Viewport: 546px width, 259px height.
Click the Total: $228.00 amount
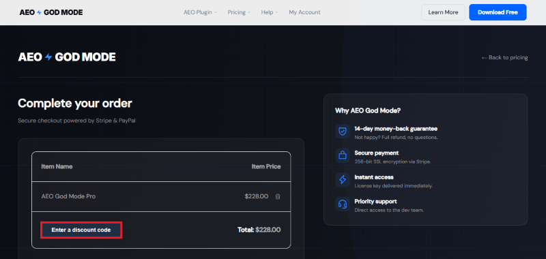pyautogui.click(x=259, y=230)
